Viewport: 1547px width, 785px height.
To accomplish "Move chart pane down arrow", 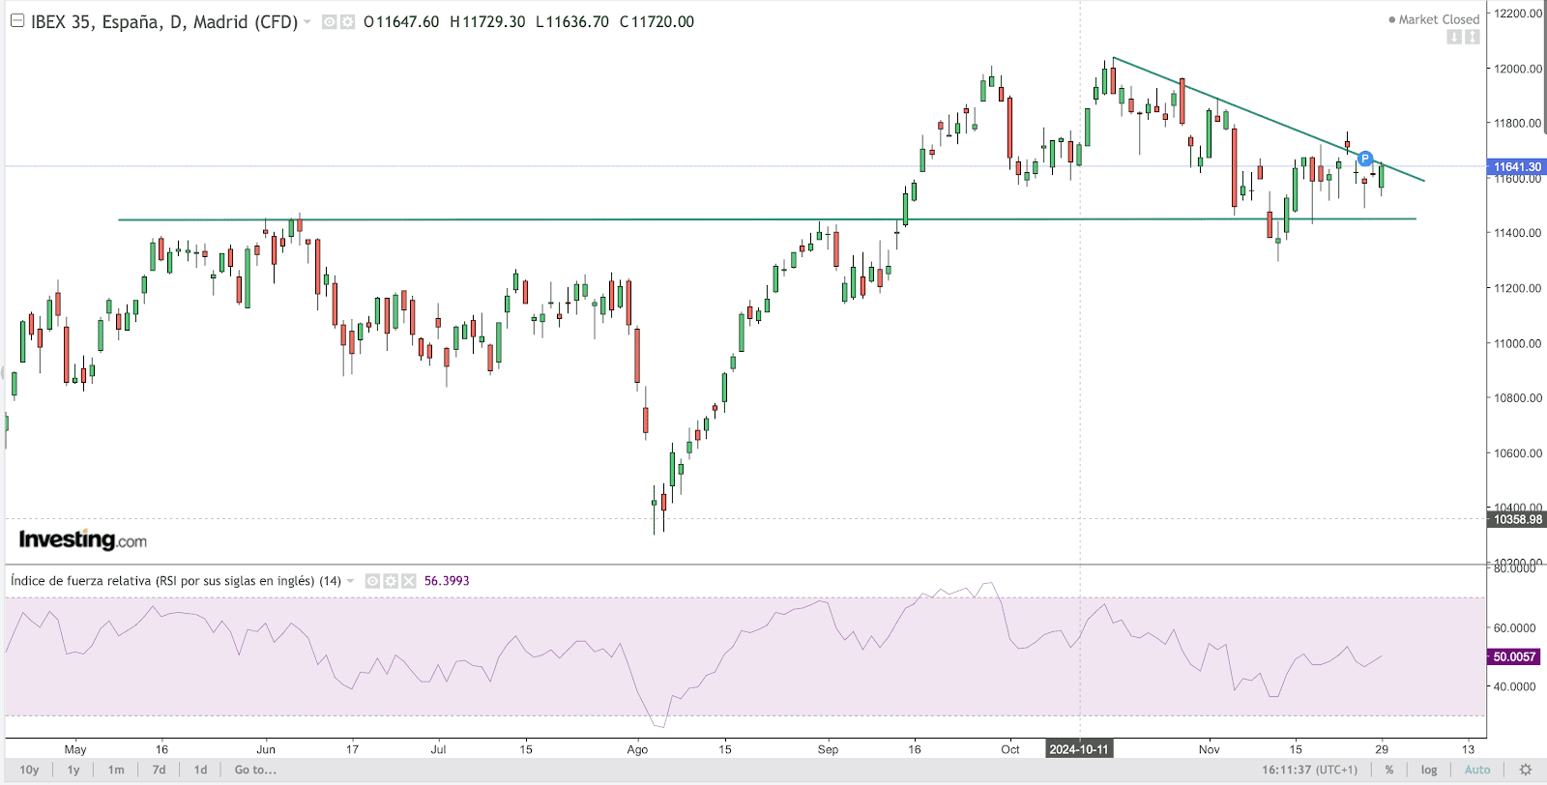I will click(1454, 37).
